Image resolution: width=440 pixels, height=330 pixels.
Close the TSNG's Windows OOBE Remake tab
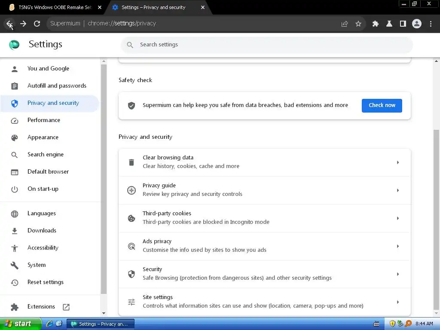pos(100,8)
